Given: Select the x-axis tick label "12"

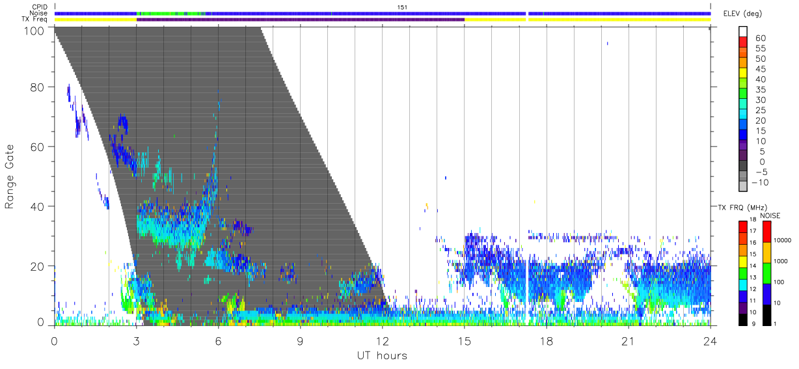Looking at the screenshot, I should coord(382,341).
